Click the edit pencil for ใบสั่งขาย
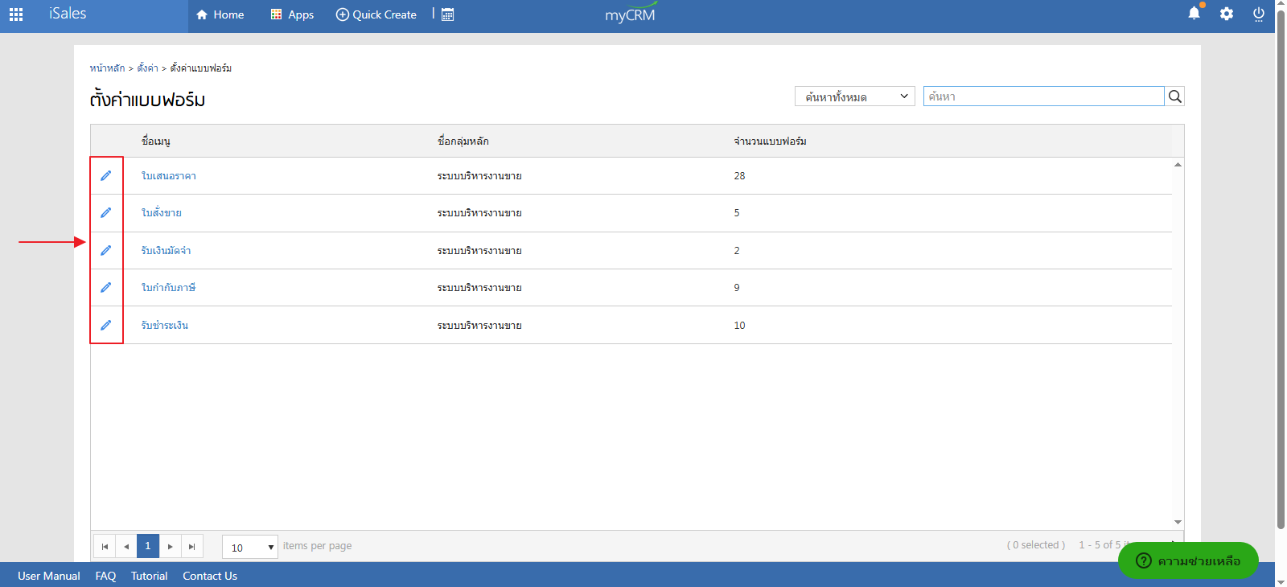Image resolution: width=1287 pixels, height=587 pixels. (105, 213)
